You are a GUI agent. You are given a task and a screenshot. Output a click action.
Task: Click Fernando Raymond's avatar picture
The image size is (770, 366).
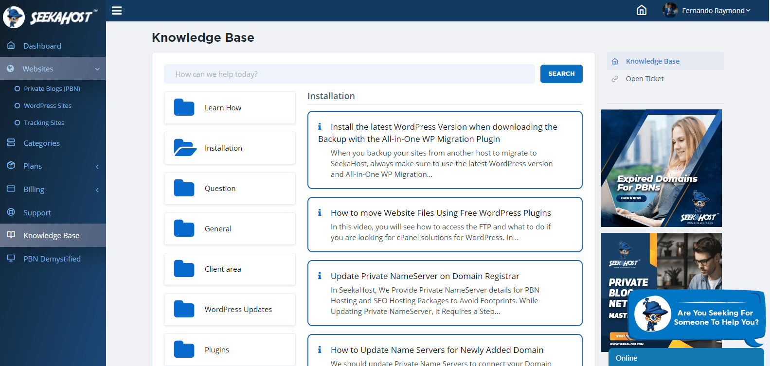click(670, 10)
